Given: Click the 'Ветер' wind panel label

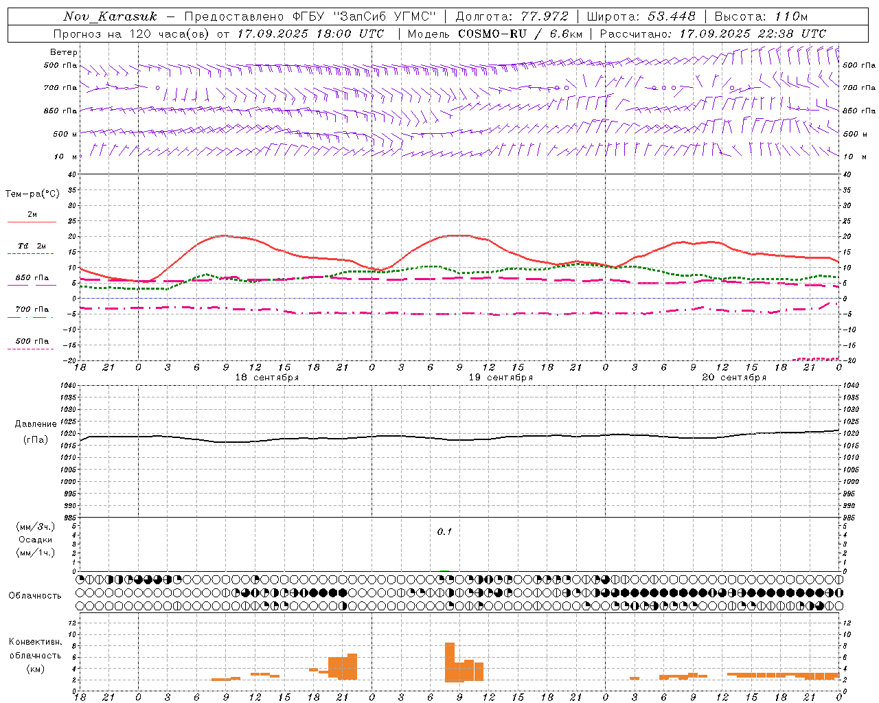Looking at the screenshot, I should click(64, 52).
